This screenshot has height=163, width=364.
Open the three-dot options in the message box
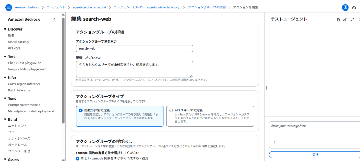point(274,143)
